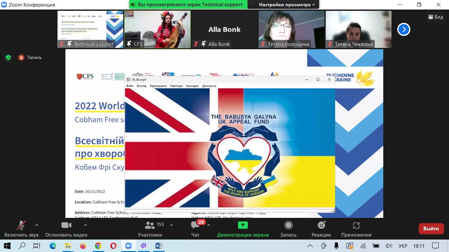Open Настройки просмотра view options dropdown
The image size is (449, 252).
tap(287, 5)
